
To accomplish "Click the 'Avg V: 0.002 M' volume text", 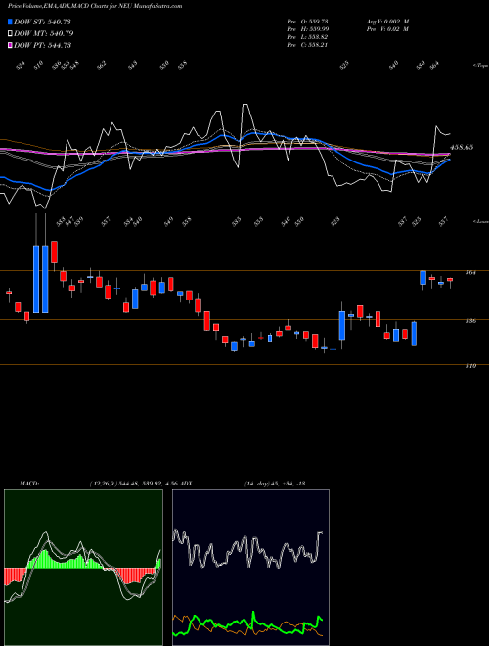I will point(387,21).
